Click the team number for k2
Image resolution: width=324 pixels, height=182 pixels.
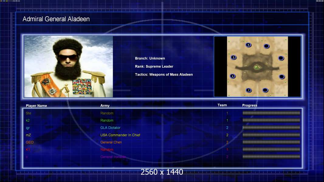(x=227, y=120)
